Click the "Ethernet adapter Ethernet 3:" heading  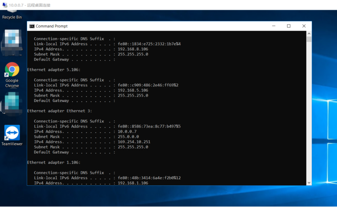60,111
